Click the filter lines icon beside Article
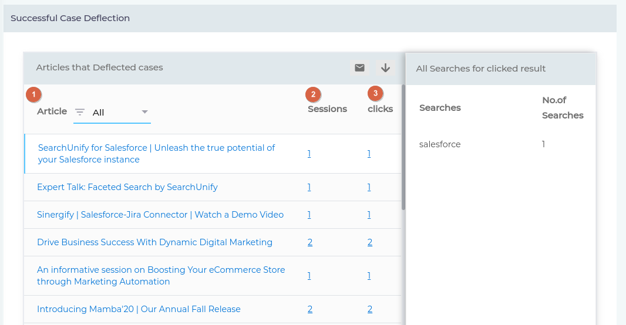 (x=80, y=111)
